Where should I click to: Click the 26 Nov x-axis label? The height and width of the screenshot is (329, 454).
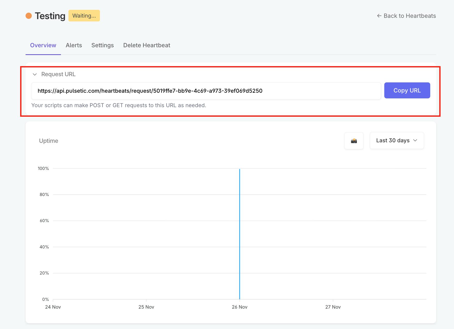coord(240,307)
